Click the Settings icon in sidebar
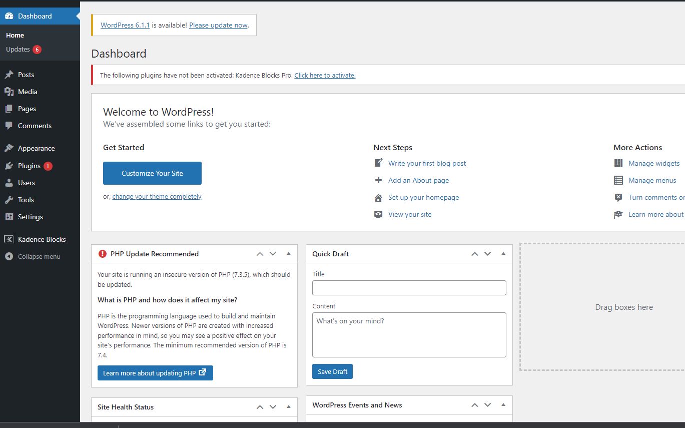685x428 pixels. [x=9, y=217]
